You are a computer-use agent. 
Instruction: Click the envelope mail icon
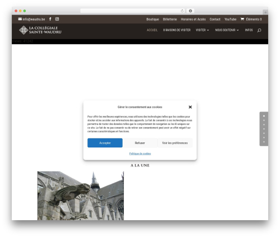20,19
